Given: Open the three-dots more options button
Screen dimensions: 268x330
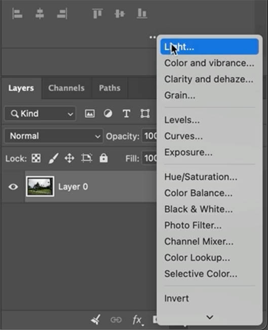Looking at the screenshot, I should [x=152, y=37].
